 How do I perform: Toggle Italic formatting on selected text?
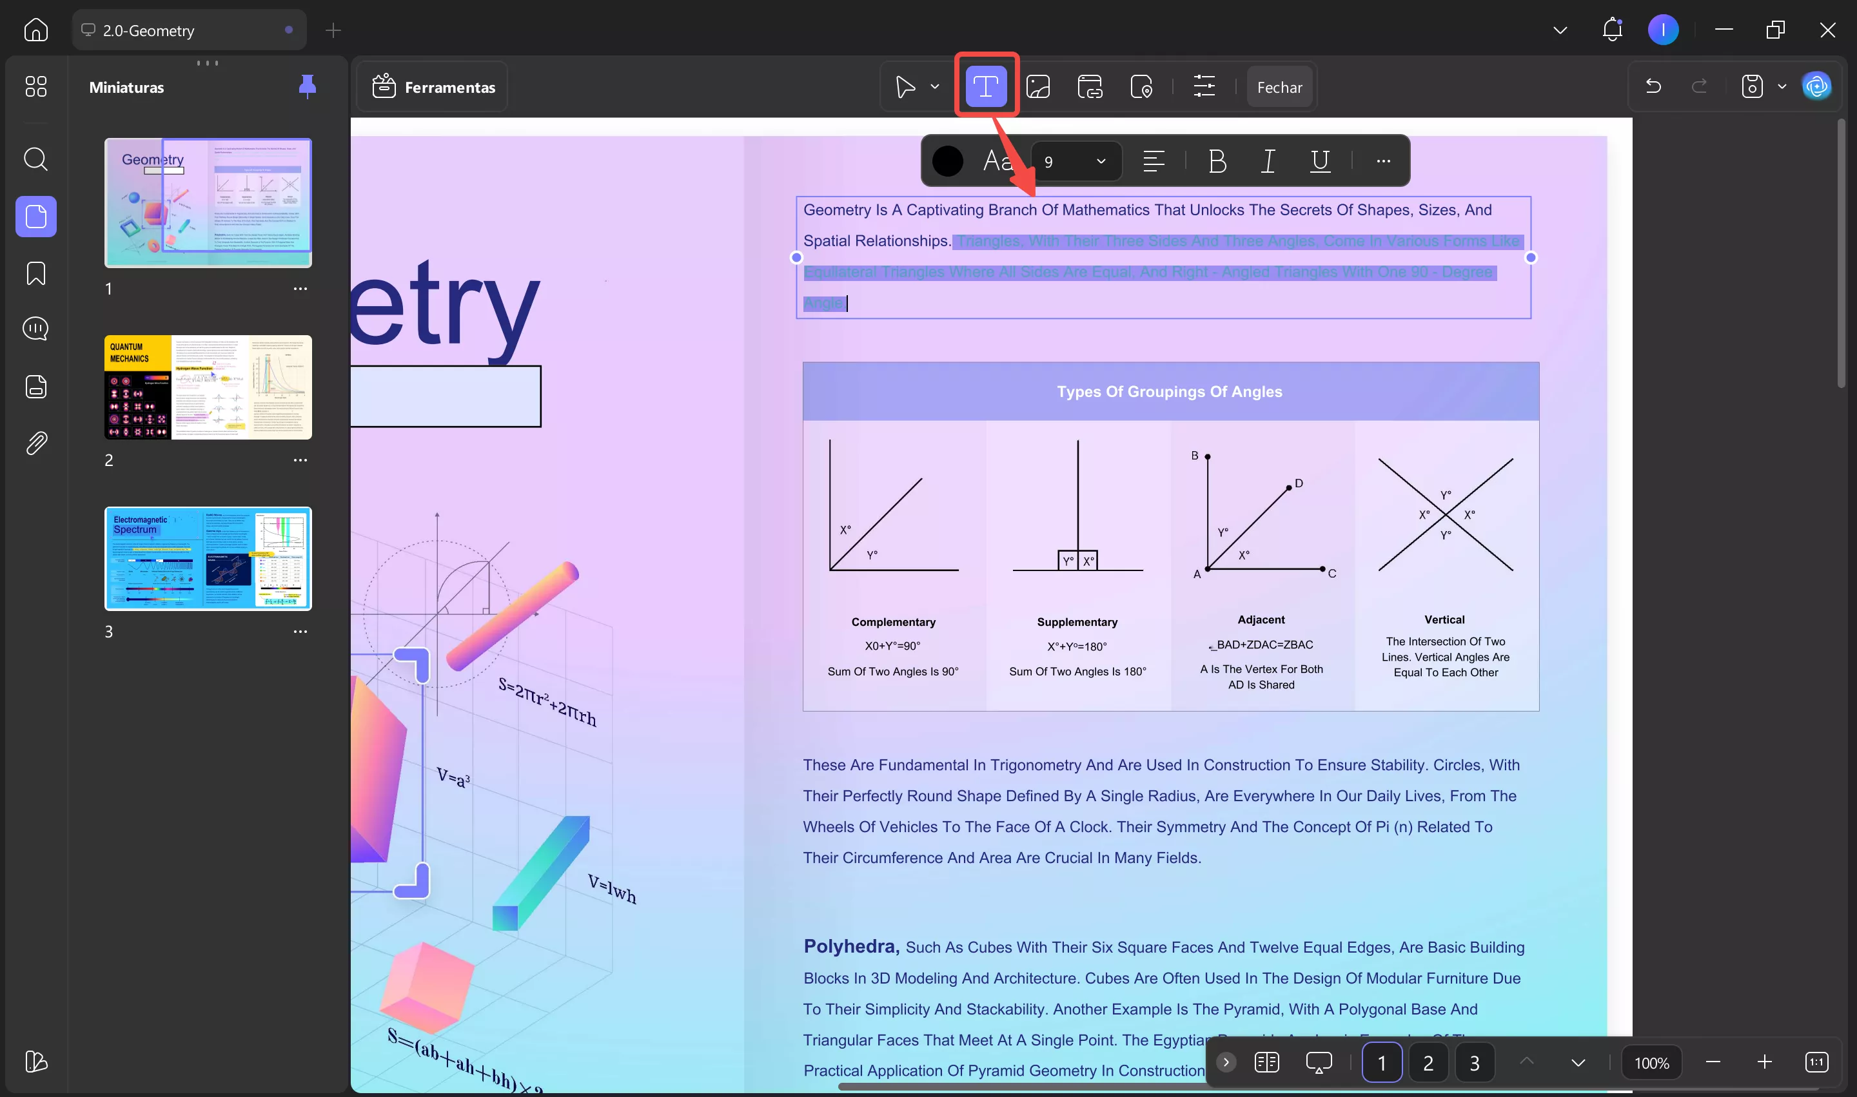[1268, 160]
